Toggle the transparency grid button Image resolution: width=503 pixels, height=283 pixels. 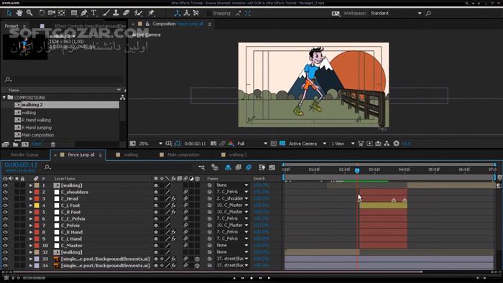coord(282,144)
